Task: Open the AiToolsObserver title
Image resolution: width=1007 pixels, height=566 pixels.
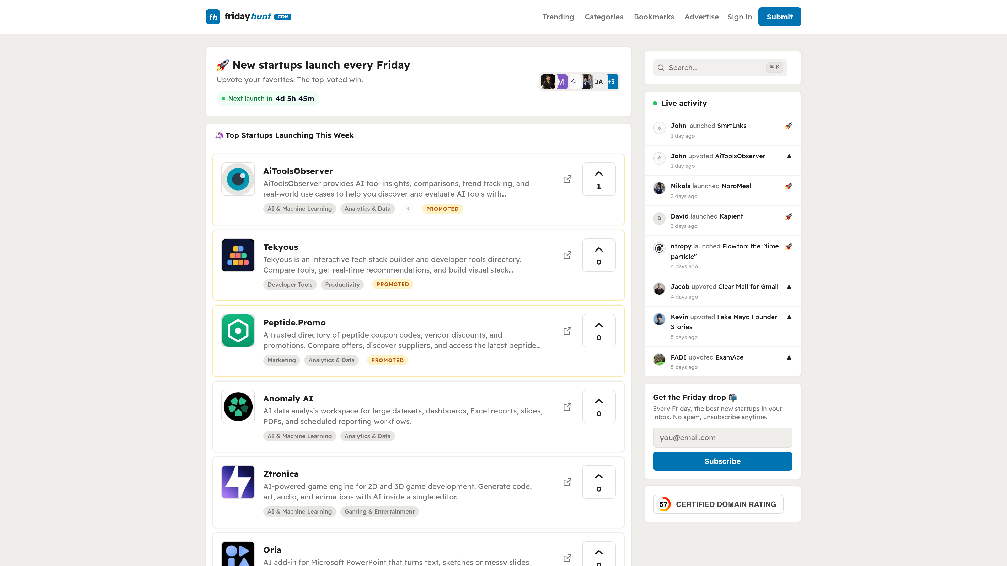Action: [x=298, y=171]
